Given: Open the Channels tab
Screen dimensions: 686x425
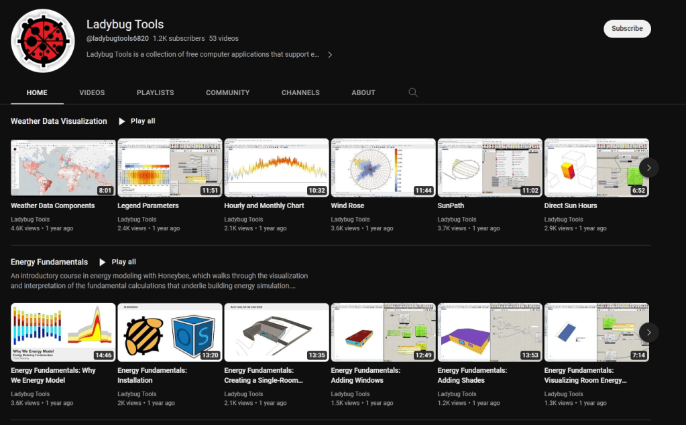Looking at the screenshot, I should (300, 92).
